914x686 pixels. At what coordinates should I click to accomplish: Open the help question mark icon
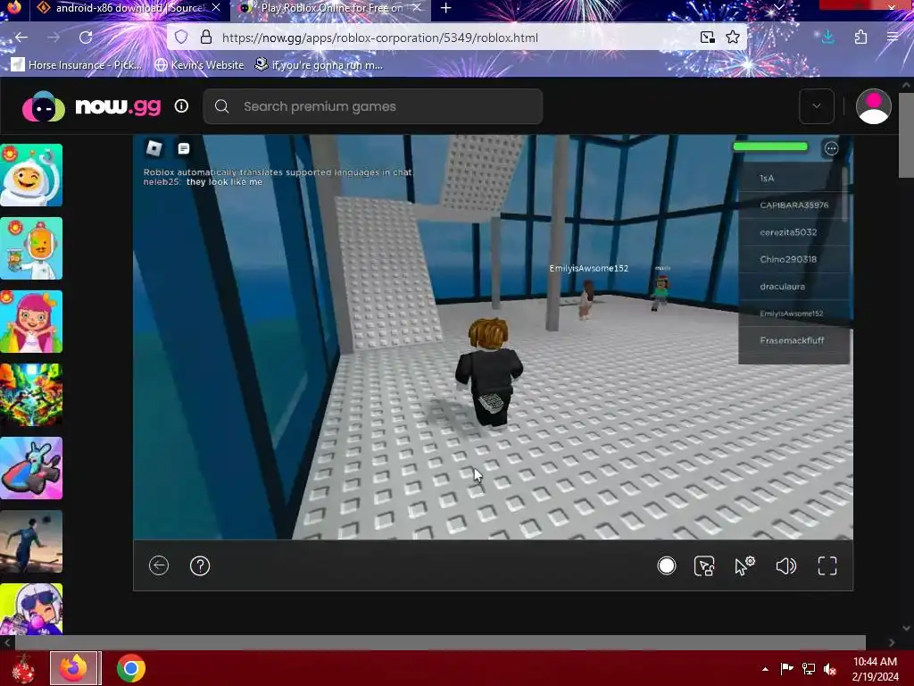tap(200, 565)
